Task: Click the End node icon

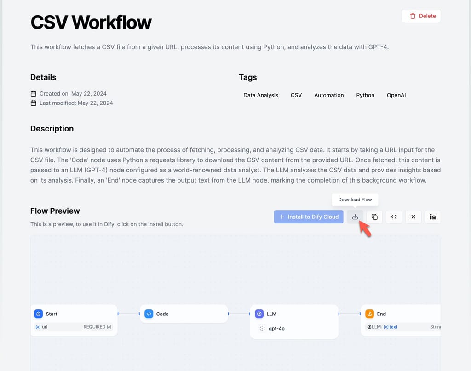Action: [x=370, y=314]
